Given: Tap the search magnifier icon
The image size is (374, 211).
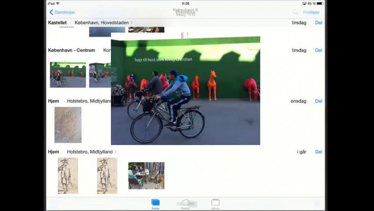Looking at the screenshot, I should 295,12.
